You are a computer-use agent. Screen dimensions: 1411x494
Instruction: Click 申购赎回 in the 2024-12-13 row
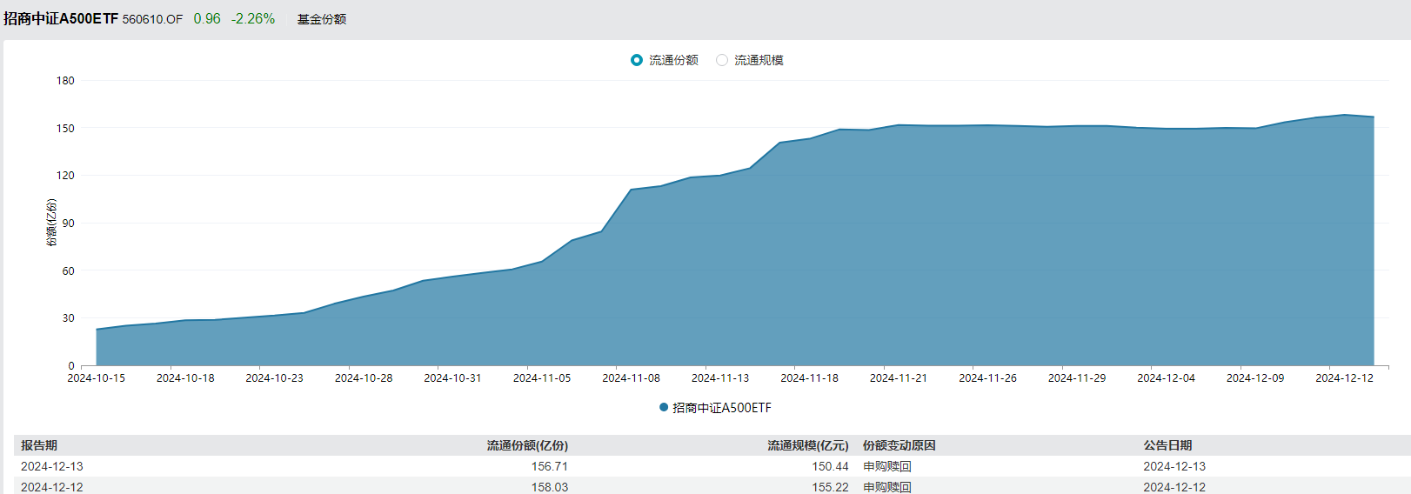point(887,466)
